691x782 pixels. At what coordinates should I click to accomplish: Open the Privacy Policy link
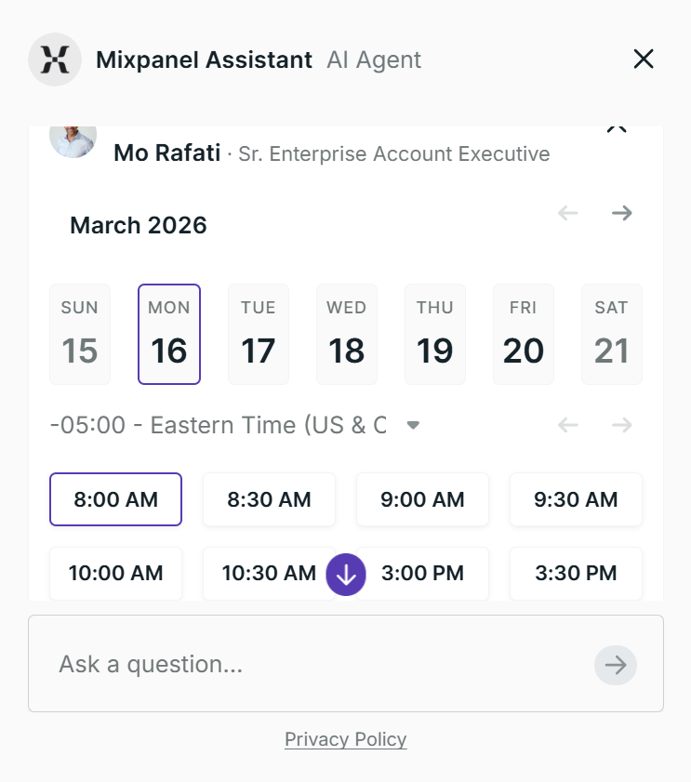[x=346, y=740]
